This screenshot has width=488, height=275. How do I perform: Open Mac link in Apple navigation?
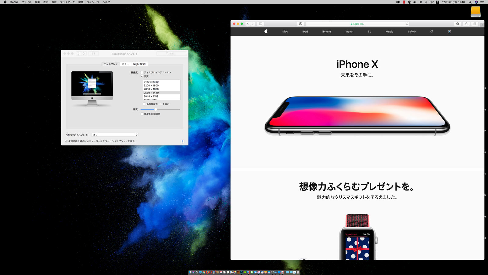285,31
